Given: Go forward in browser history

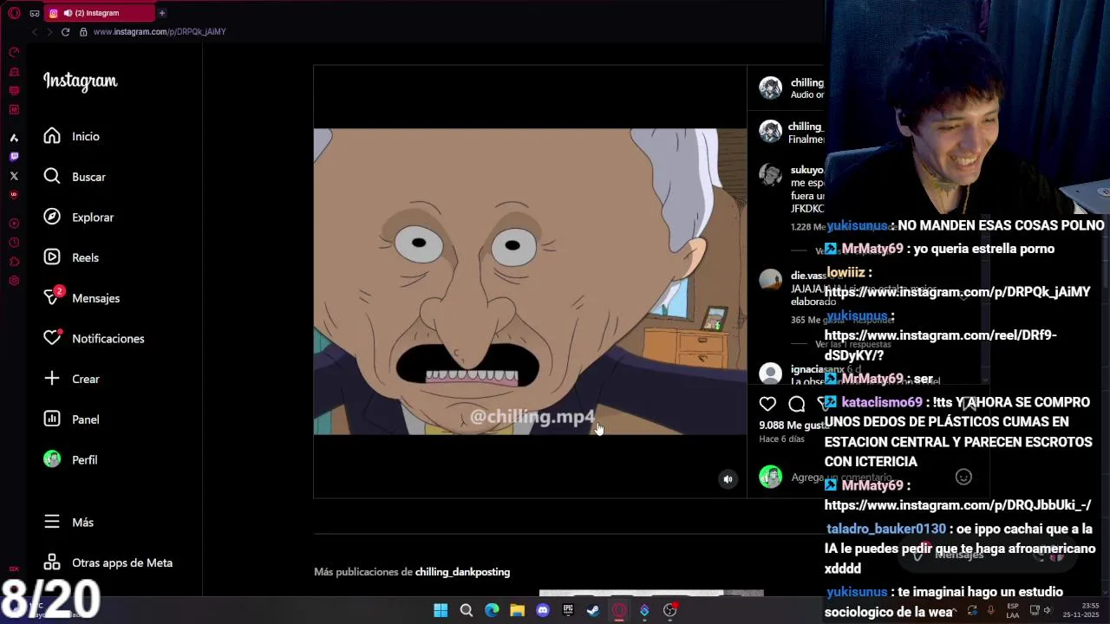Looking at the screenshot, I should click(x=49, y=32).
